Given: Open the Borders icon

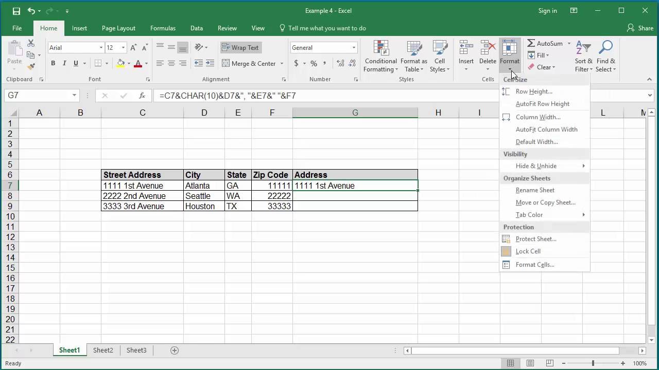Looking at the screenshot, I should pos(98,63).
